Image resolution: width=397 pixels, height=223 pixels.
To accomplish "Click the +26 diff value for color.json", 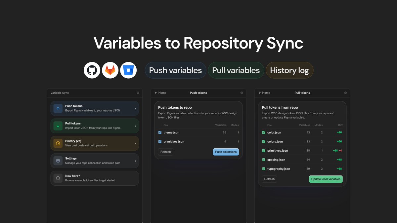I will (x=339, y=132).
